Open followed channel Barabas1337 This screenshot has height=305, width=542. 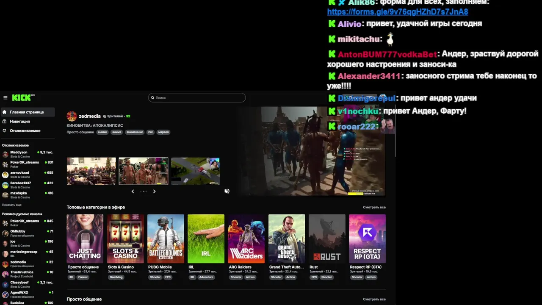click(x=28, y=185)
